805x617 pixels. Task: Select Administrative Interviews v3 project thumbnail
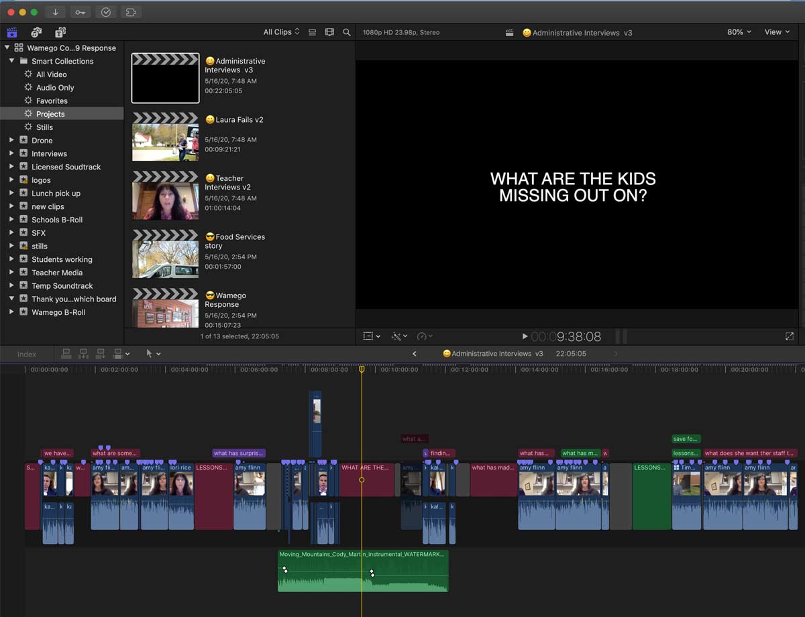pos(165,78)
